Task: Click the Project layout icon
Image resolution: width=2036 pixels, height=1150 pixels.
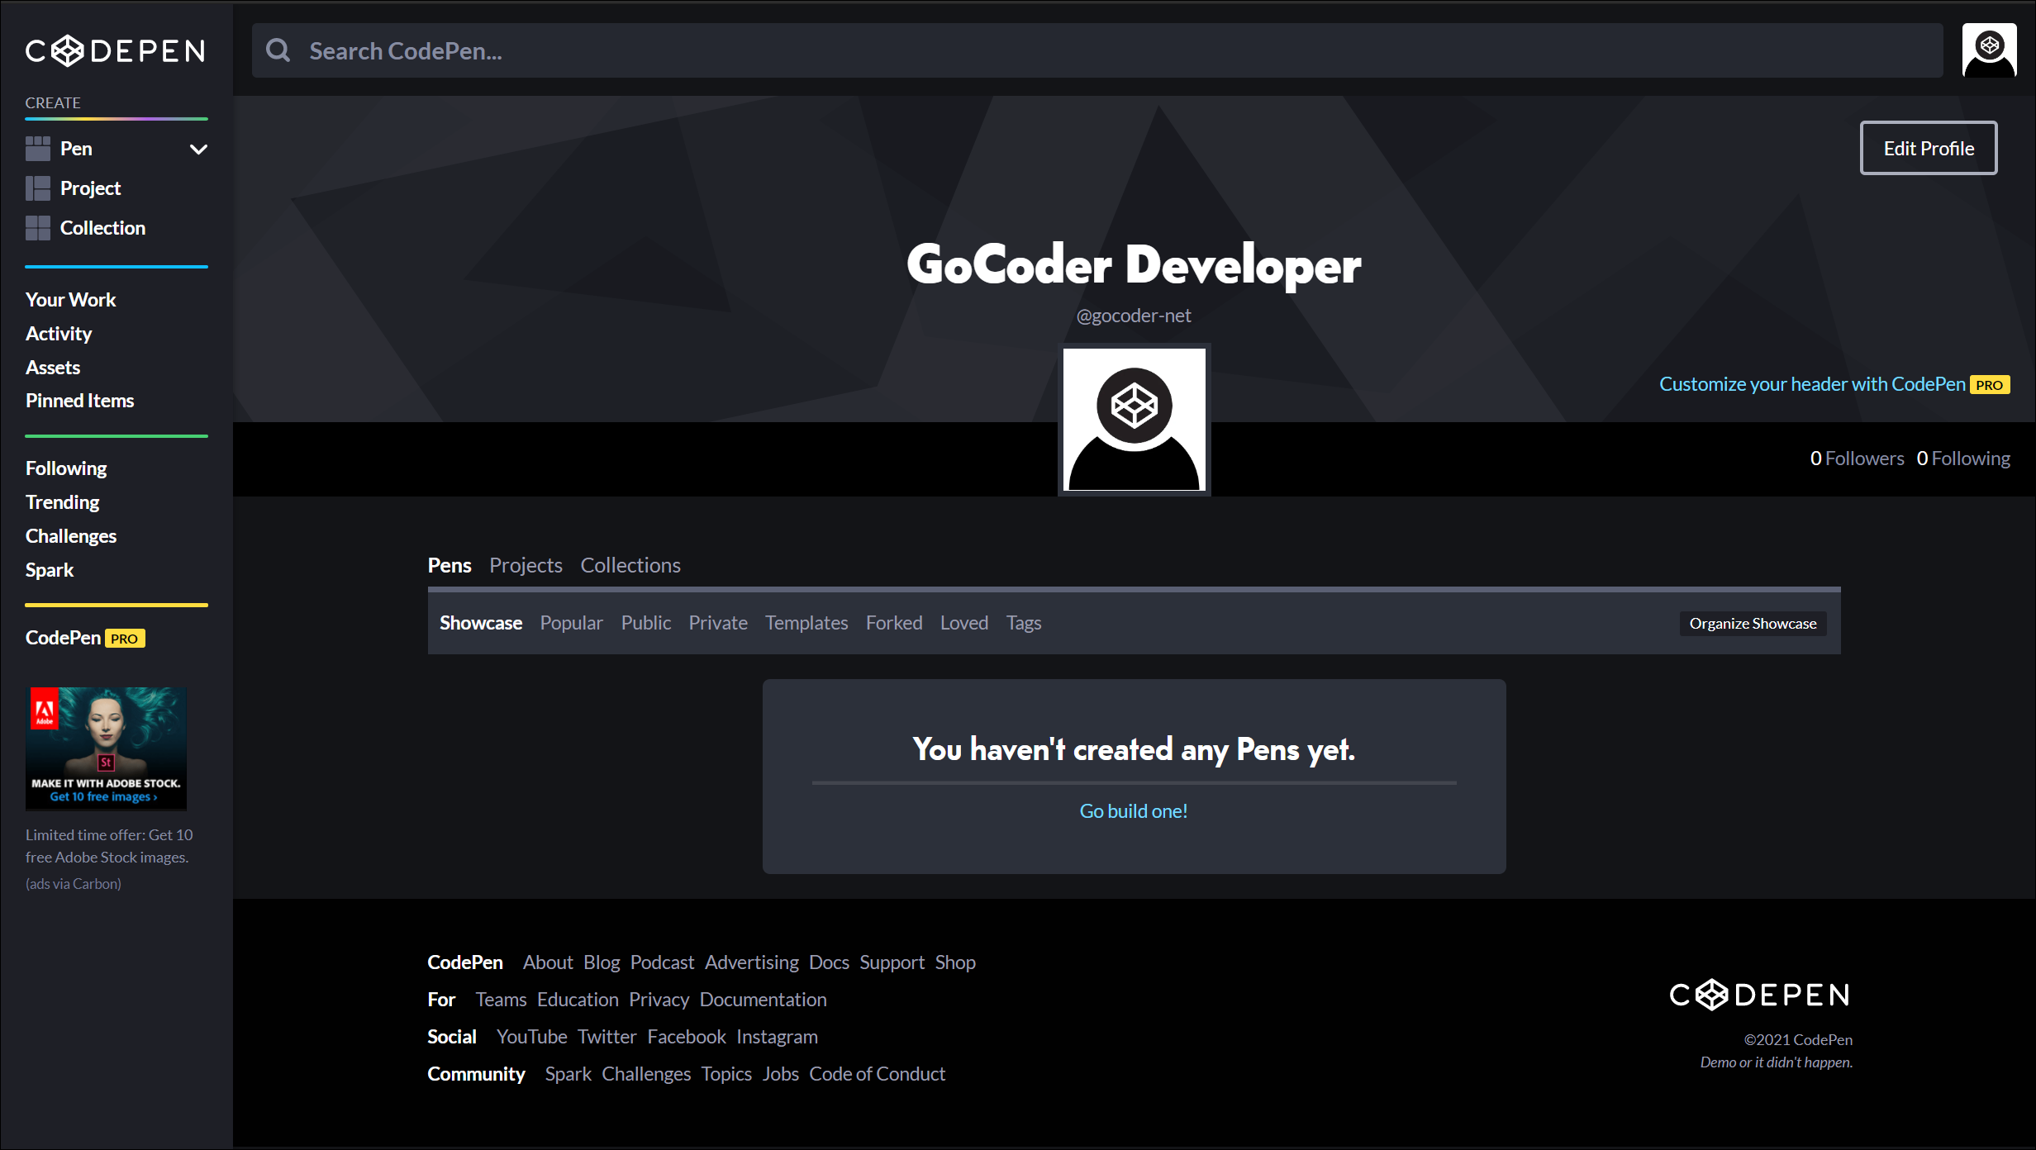Action: pos(38,188)
